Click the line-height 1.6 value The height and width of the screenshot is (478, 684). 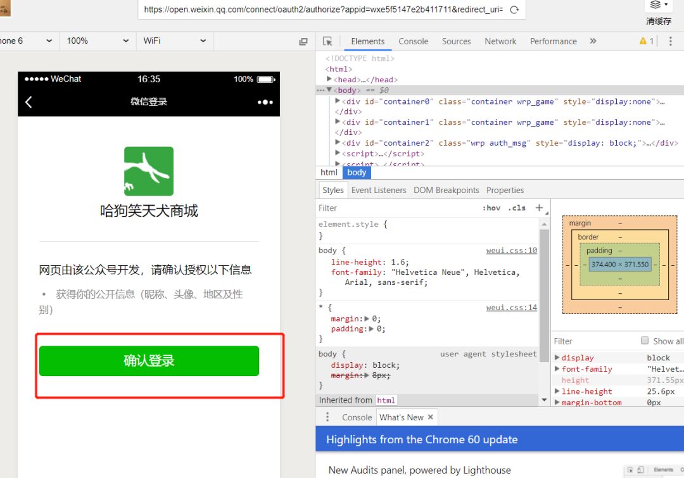tap(400, 262)
